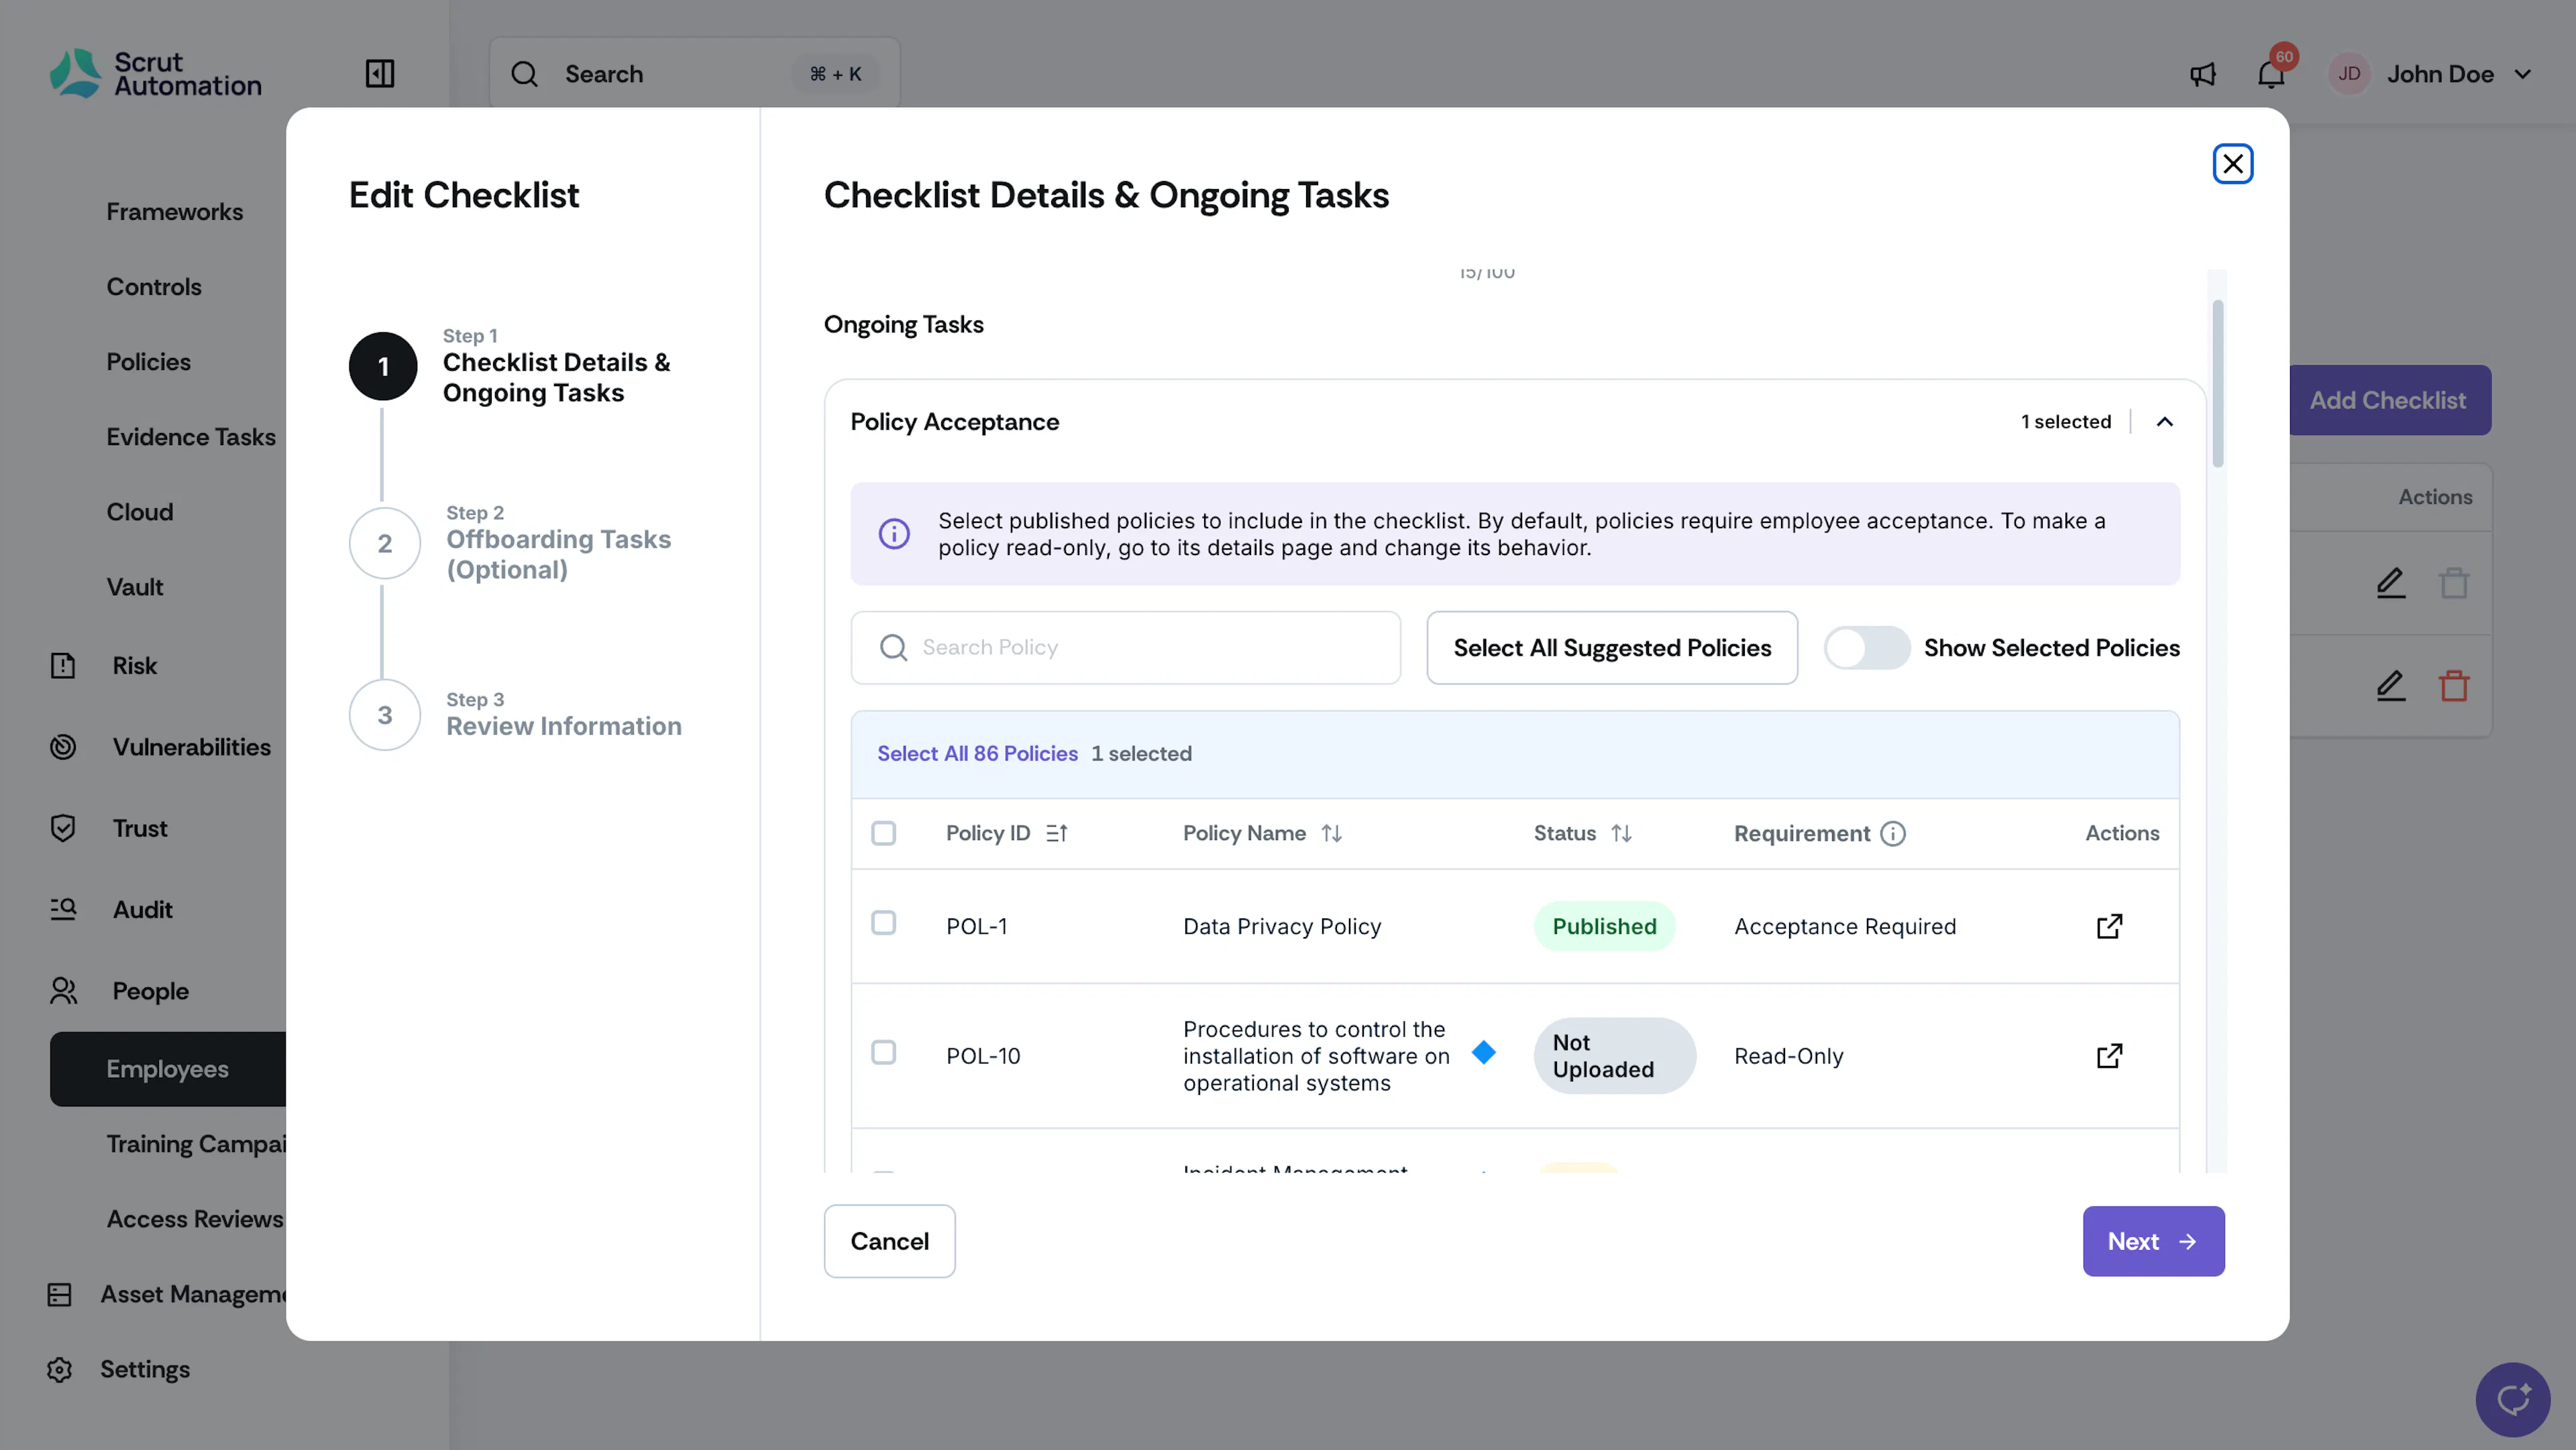Check the POL-1 row checkbox
This screenshot has height=1450, width=2576.
[883, 922]
